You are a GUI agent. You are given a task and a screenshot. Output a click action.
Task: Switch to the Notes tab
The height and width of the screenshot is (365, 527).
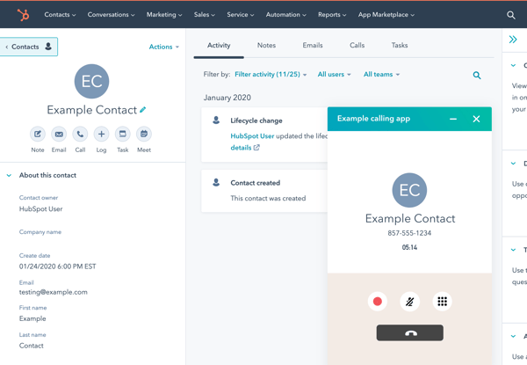click(x=266, y=46)
